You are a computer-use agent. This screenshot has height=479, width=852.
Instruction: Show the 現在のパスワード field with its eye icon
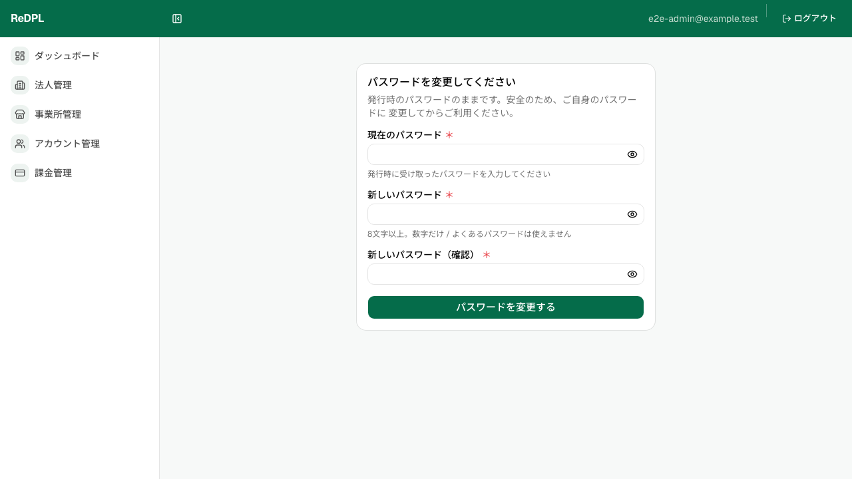click(632, 154)
